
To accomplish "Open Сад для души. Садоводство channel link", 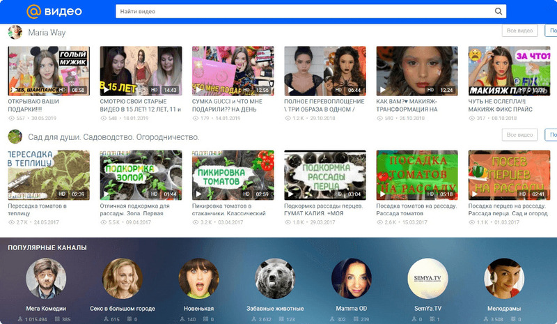I will (113, 137).
